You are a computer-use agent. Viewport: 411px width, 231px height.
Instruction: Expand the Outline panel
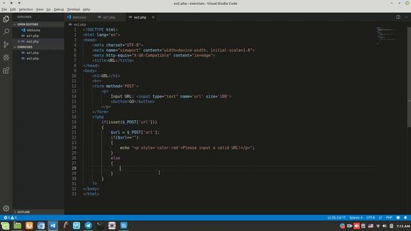tap(39, 212)
